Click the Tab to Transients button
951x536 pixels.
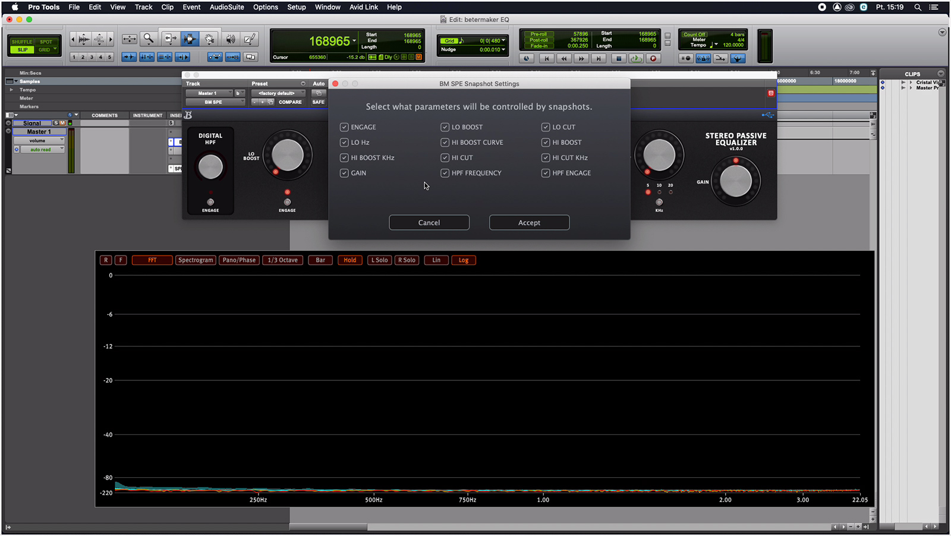[129, 57]
